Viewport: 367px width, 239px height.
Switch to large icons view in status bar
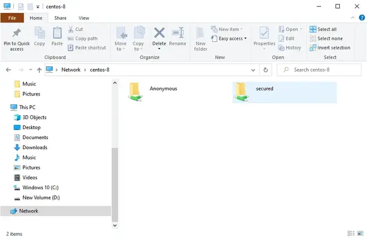tap(360, 233)
